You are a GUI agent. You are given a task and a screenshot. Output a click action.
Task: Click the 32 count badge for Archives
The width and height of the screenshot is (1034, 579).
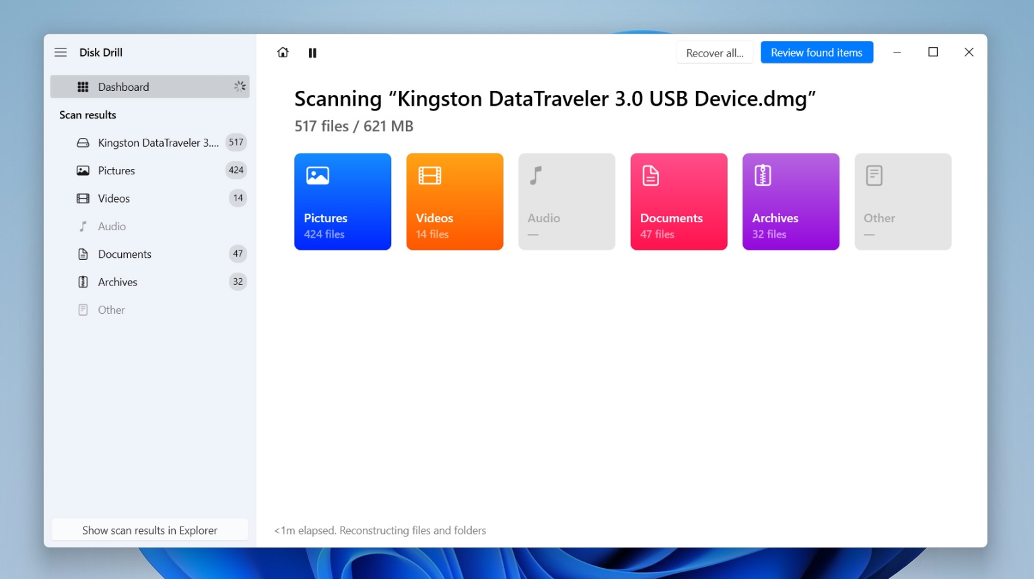(238, 281)
